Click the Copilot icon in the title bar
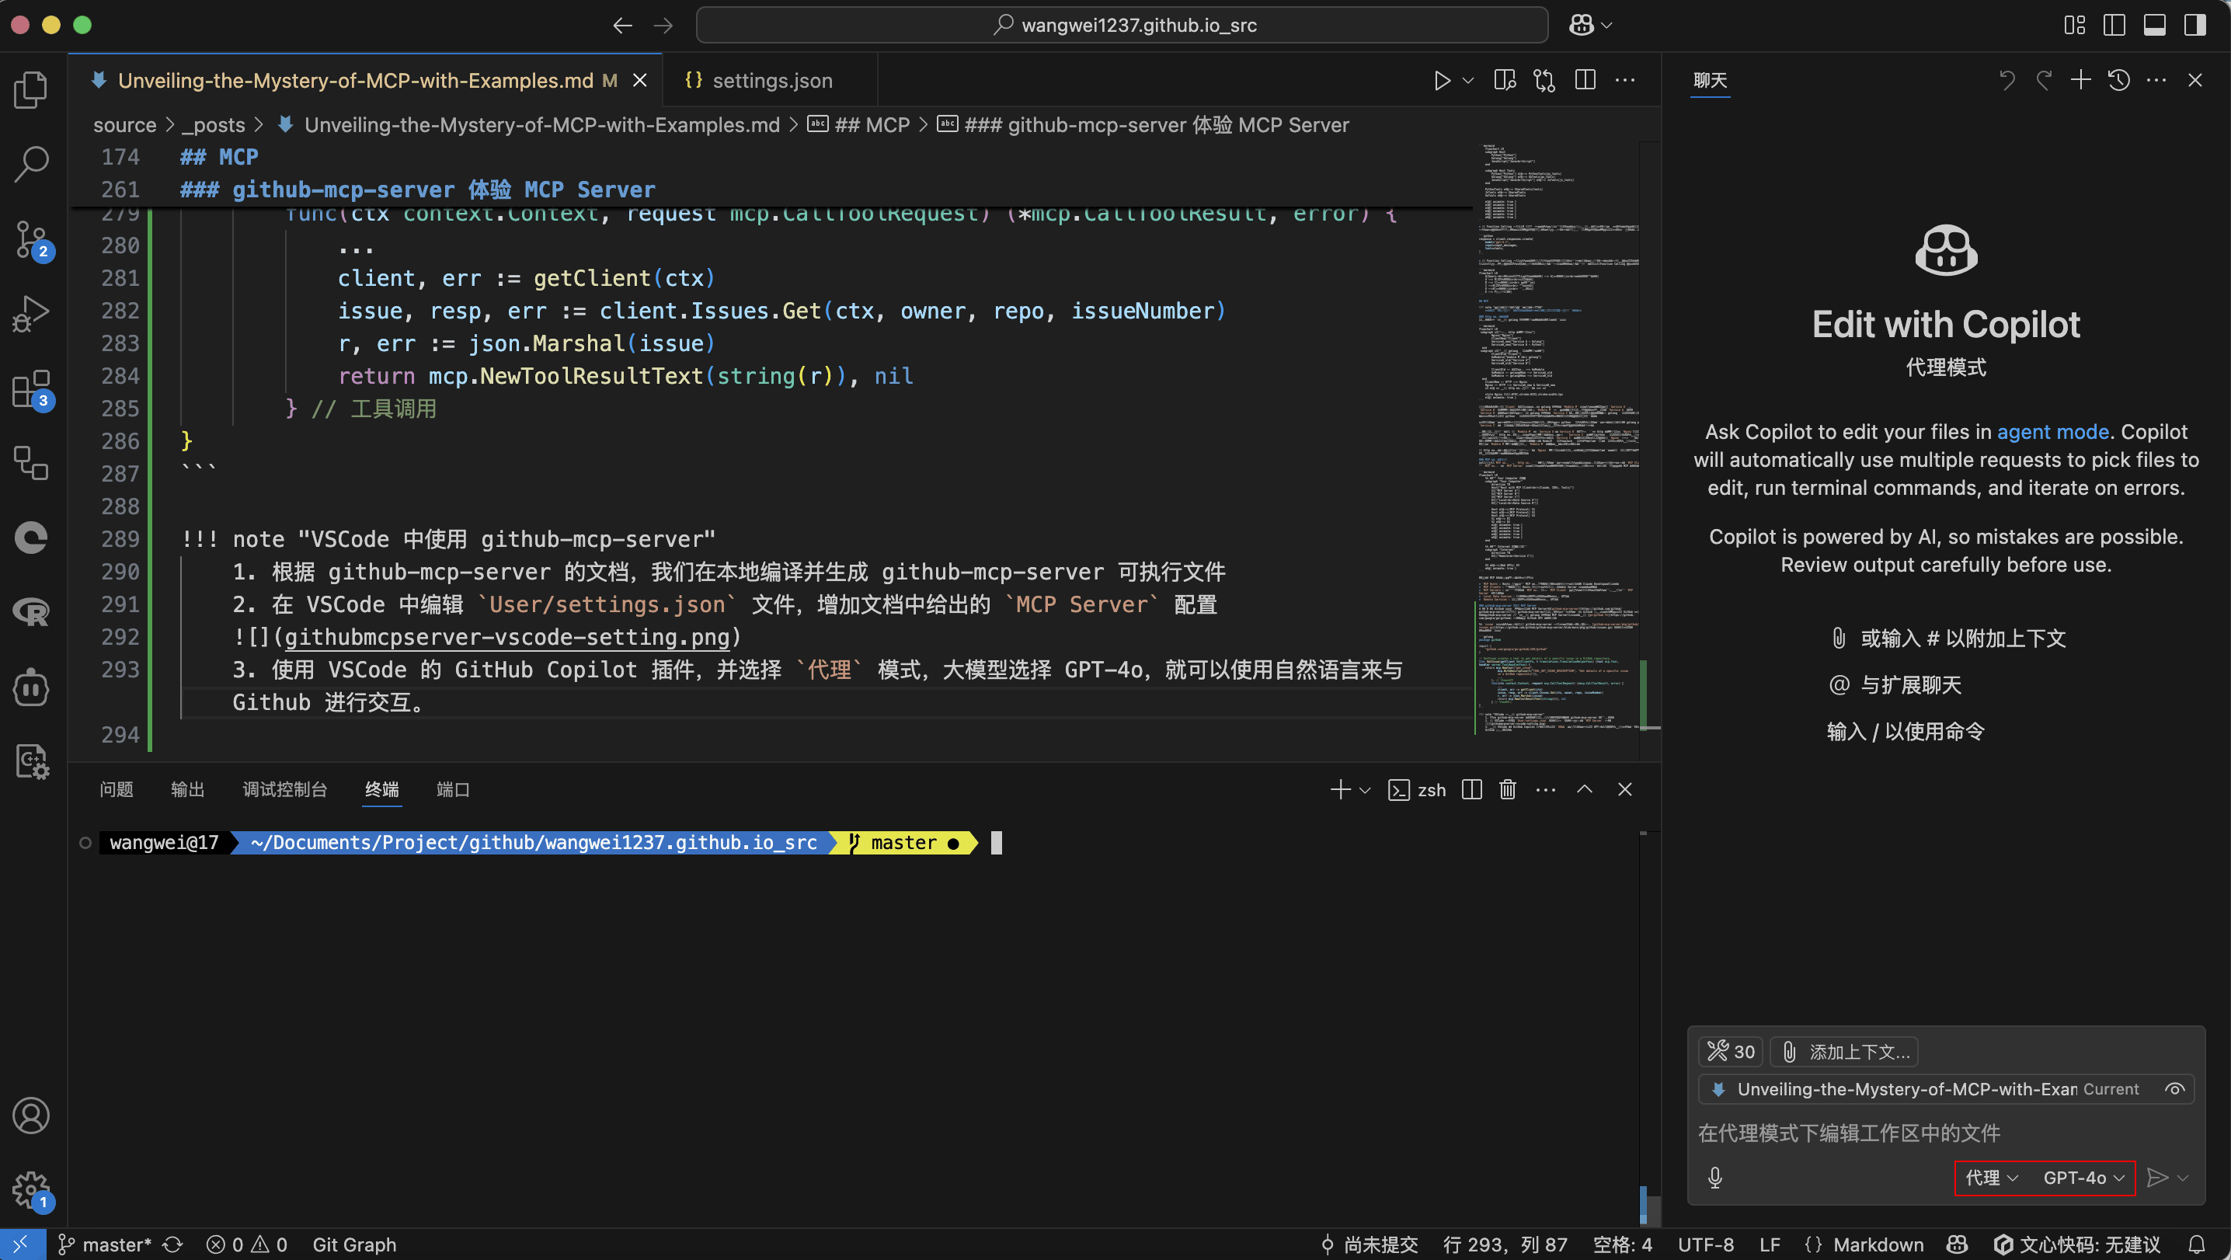Image resolution: width=2231 pixels, height=1260 pixels. tap(1582, 25)
